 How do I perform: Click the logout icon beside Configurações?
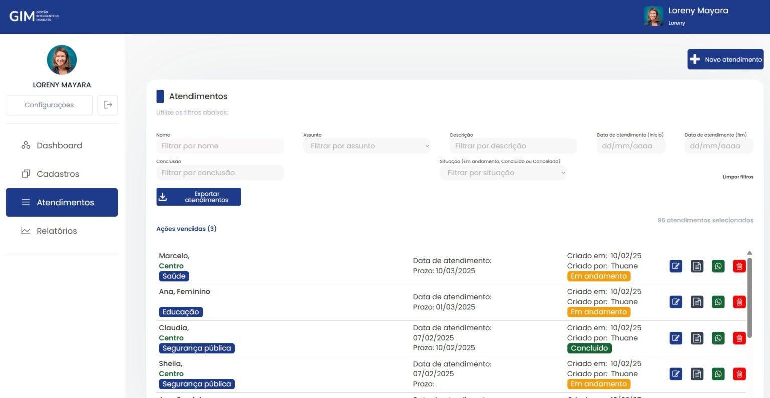tap(108, 105)
